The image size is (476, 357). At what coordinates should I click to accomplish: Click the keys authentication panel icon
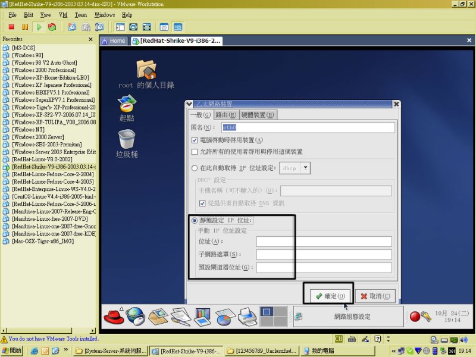[x=426, y=317]
